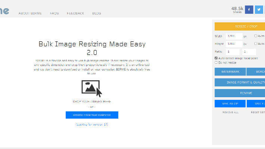Click the BIRME logo
Screen dimensions: 265x149
click(4, 11)
